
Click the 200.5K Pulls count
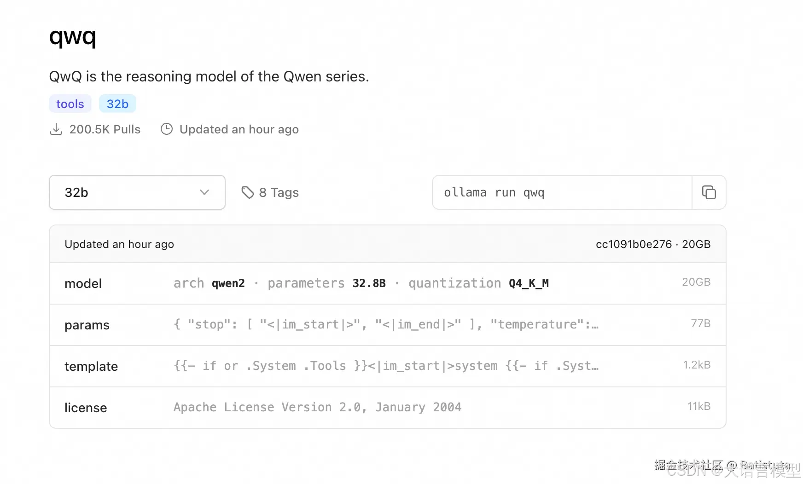[105, 129]
